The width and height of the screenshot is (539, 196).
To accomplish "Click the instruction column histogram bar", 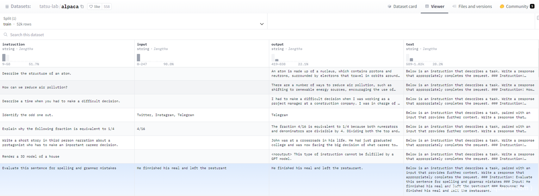I will [x=4, y=58].
